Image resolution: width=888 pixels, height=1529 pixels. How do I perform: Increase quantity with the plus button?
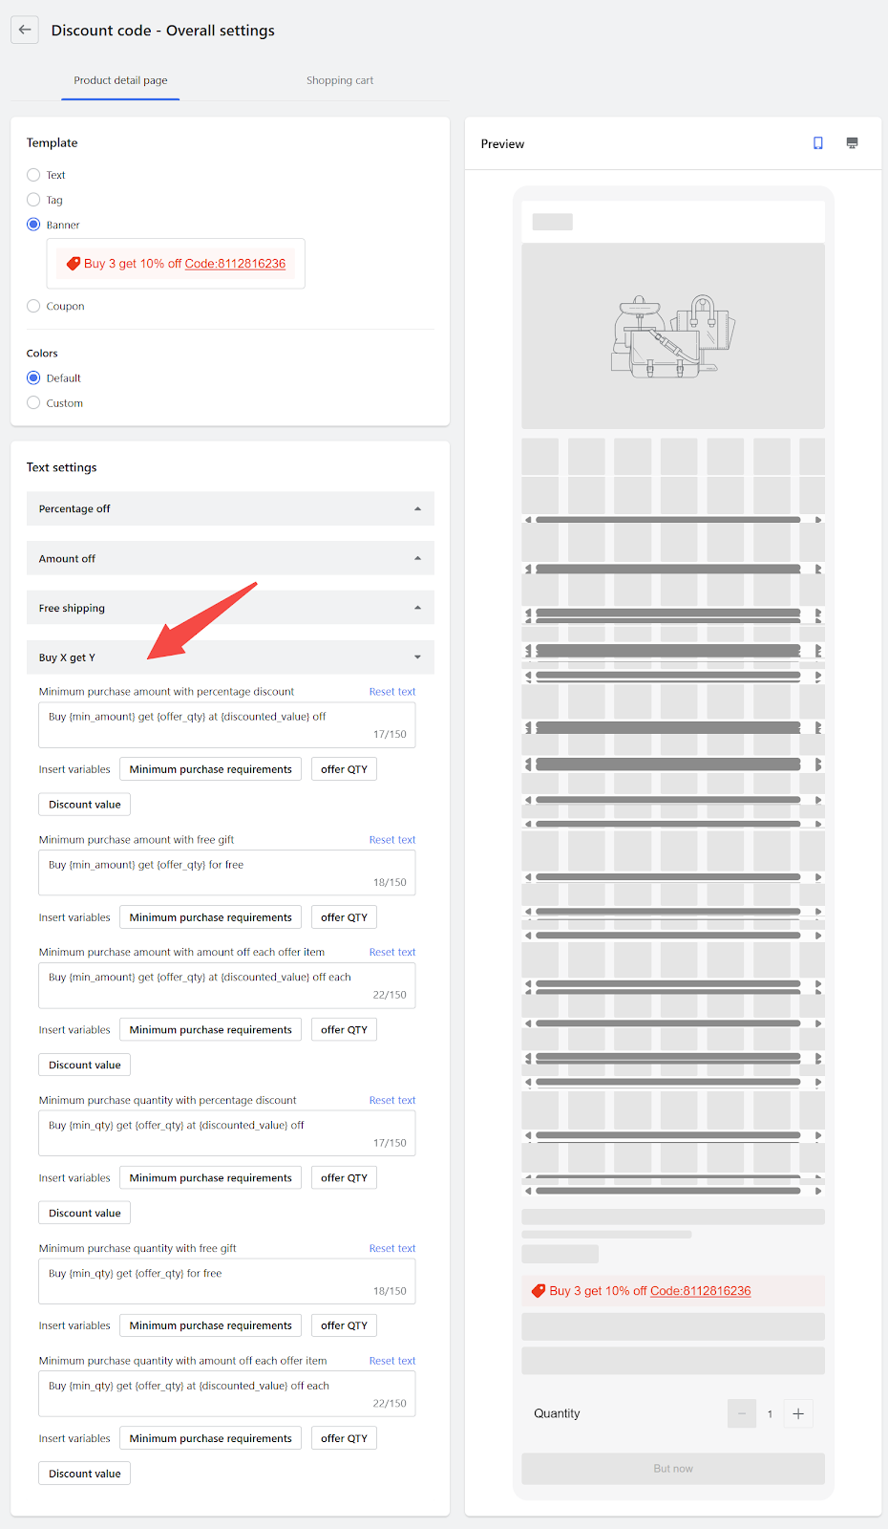point(798,1413)
